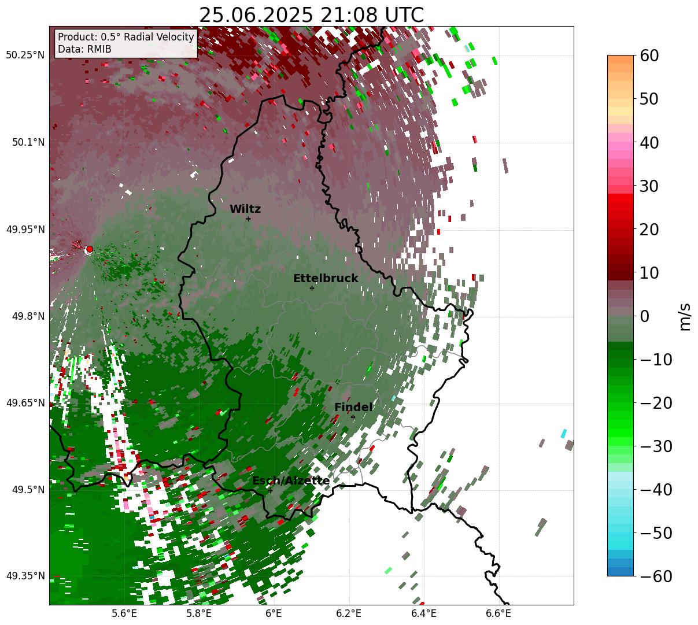Click the red radar site marker

89,249
